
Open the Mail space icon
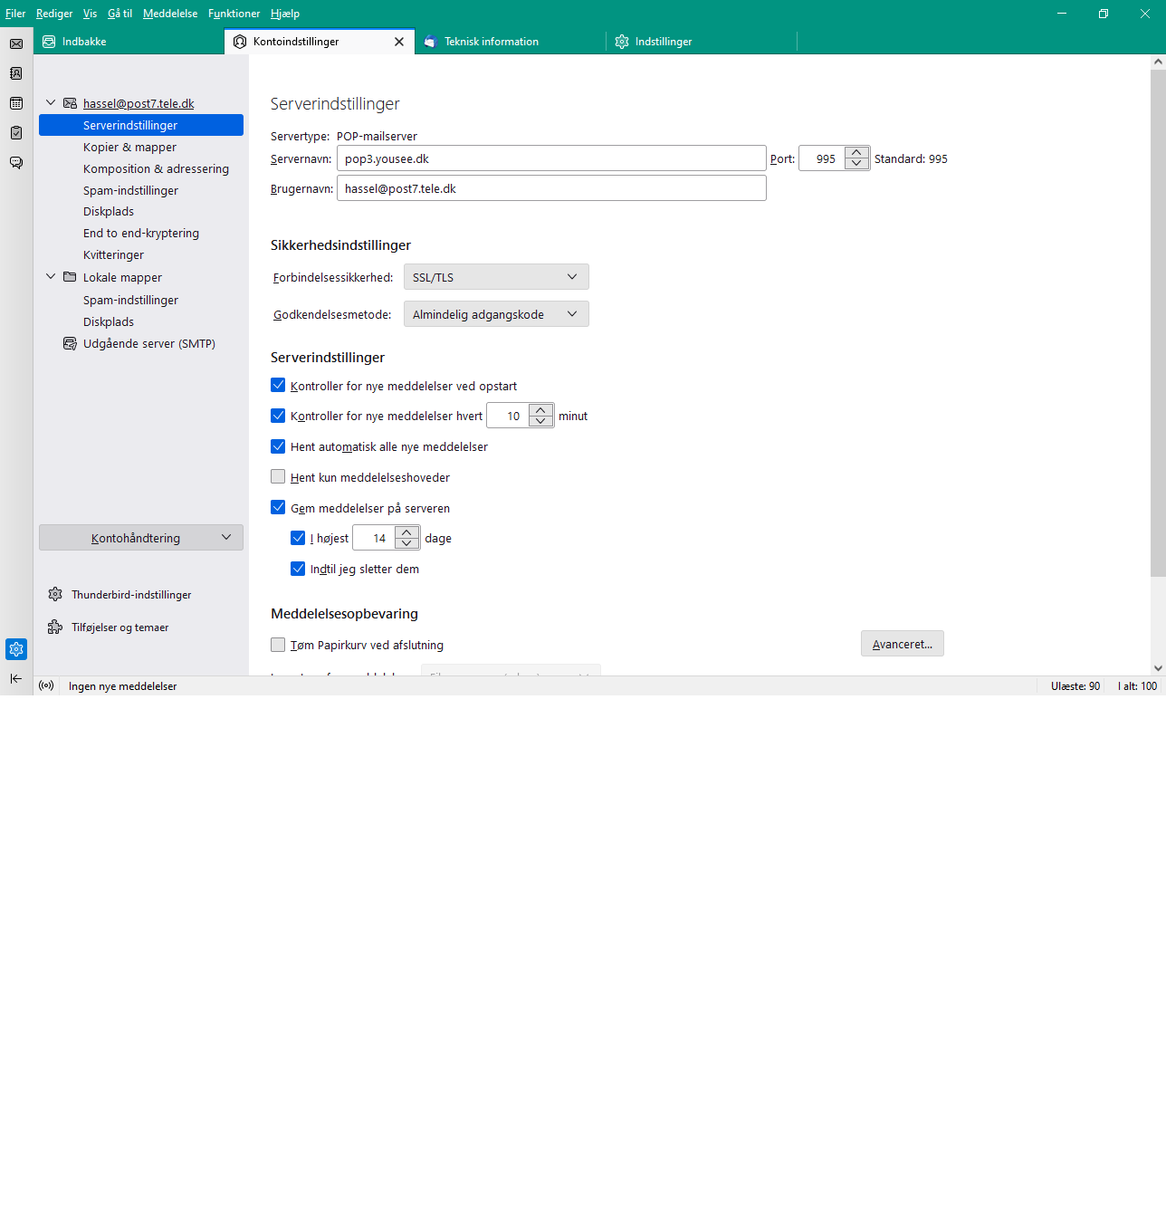pos(16,43)
